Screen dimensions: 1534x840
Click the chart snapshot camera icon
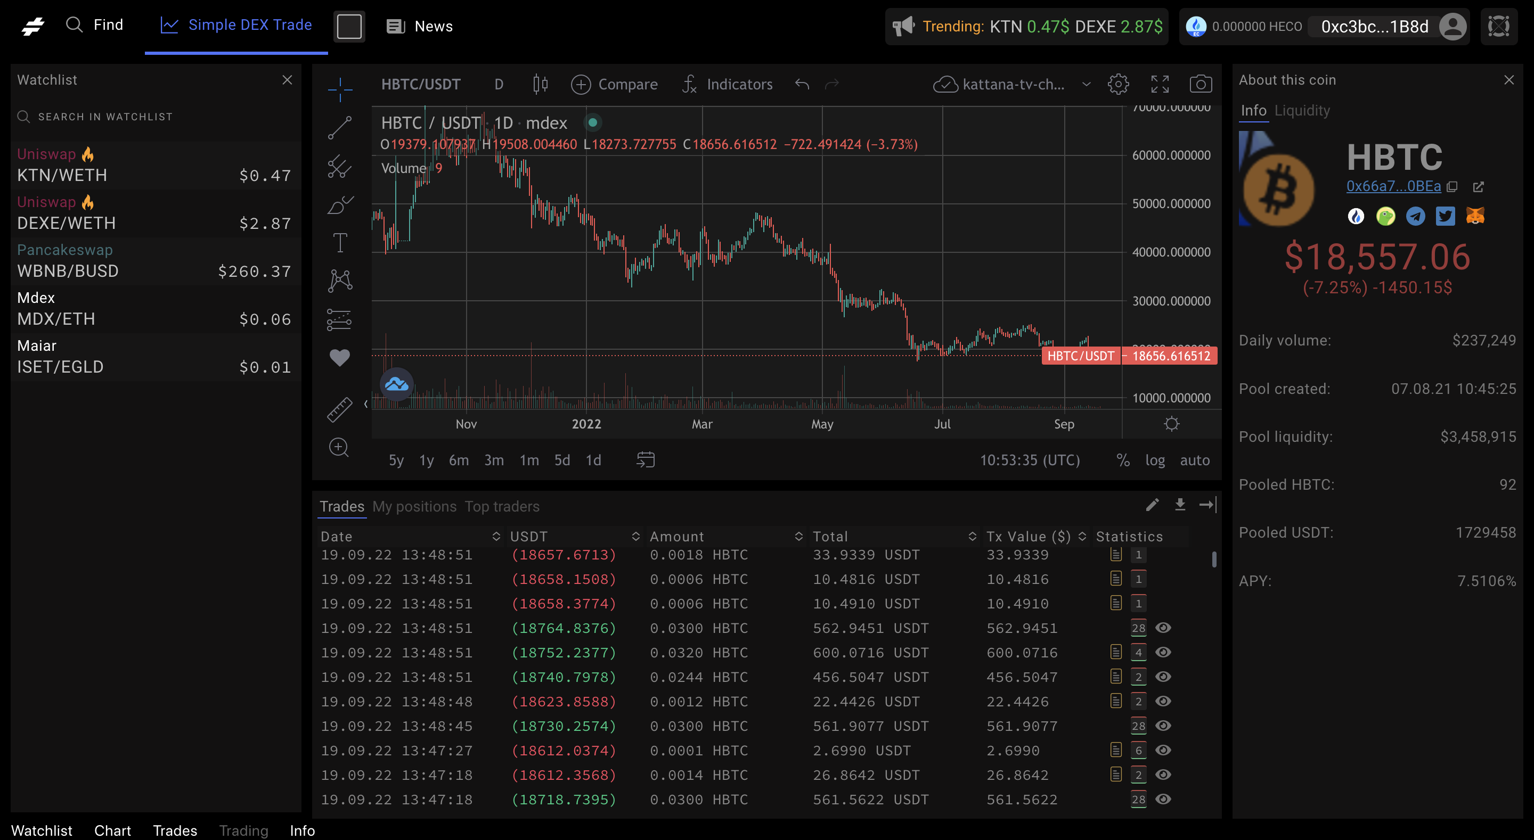1200,85
